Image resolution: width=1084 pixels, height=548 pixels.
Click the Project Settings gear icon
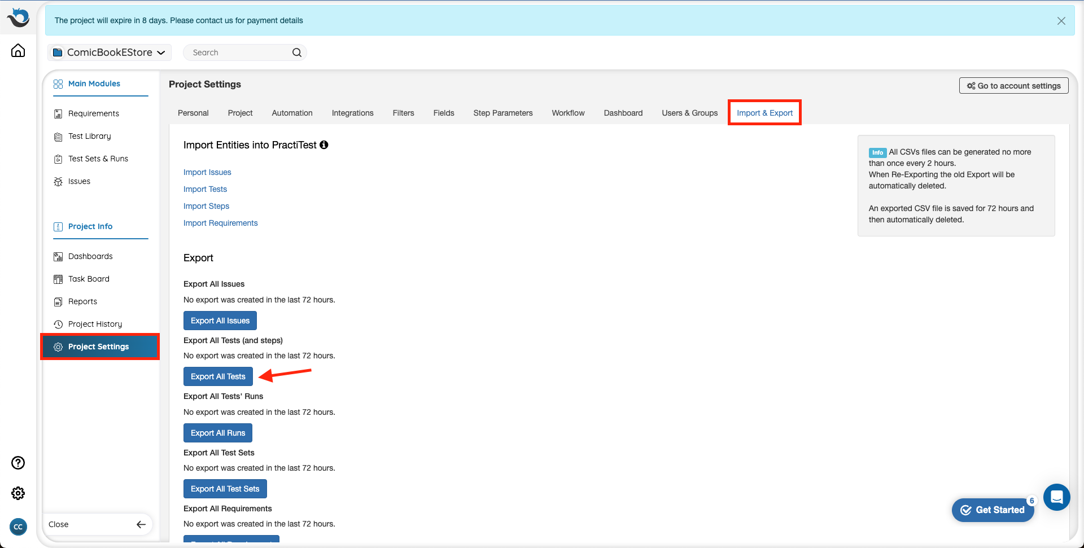pos(58,347)
